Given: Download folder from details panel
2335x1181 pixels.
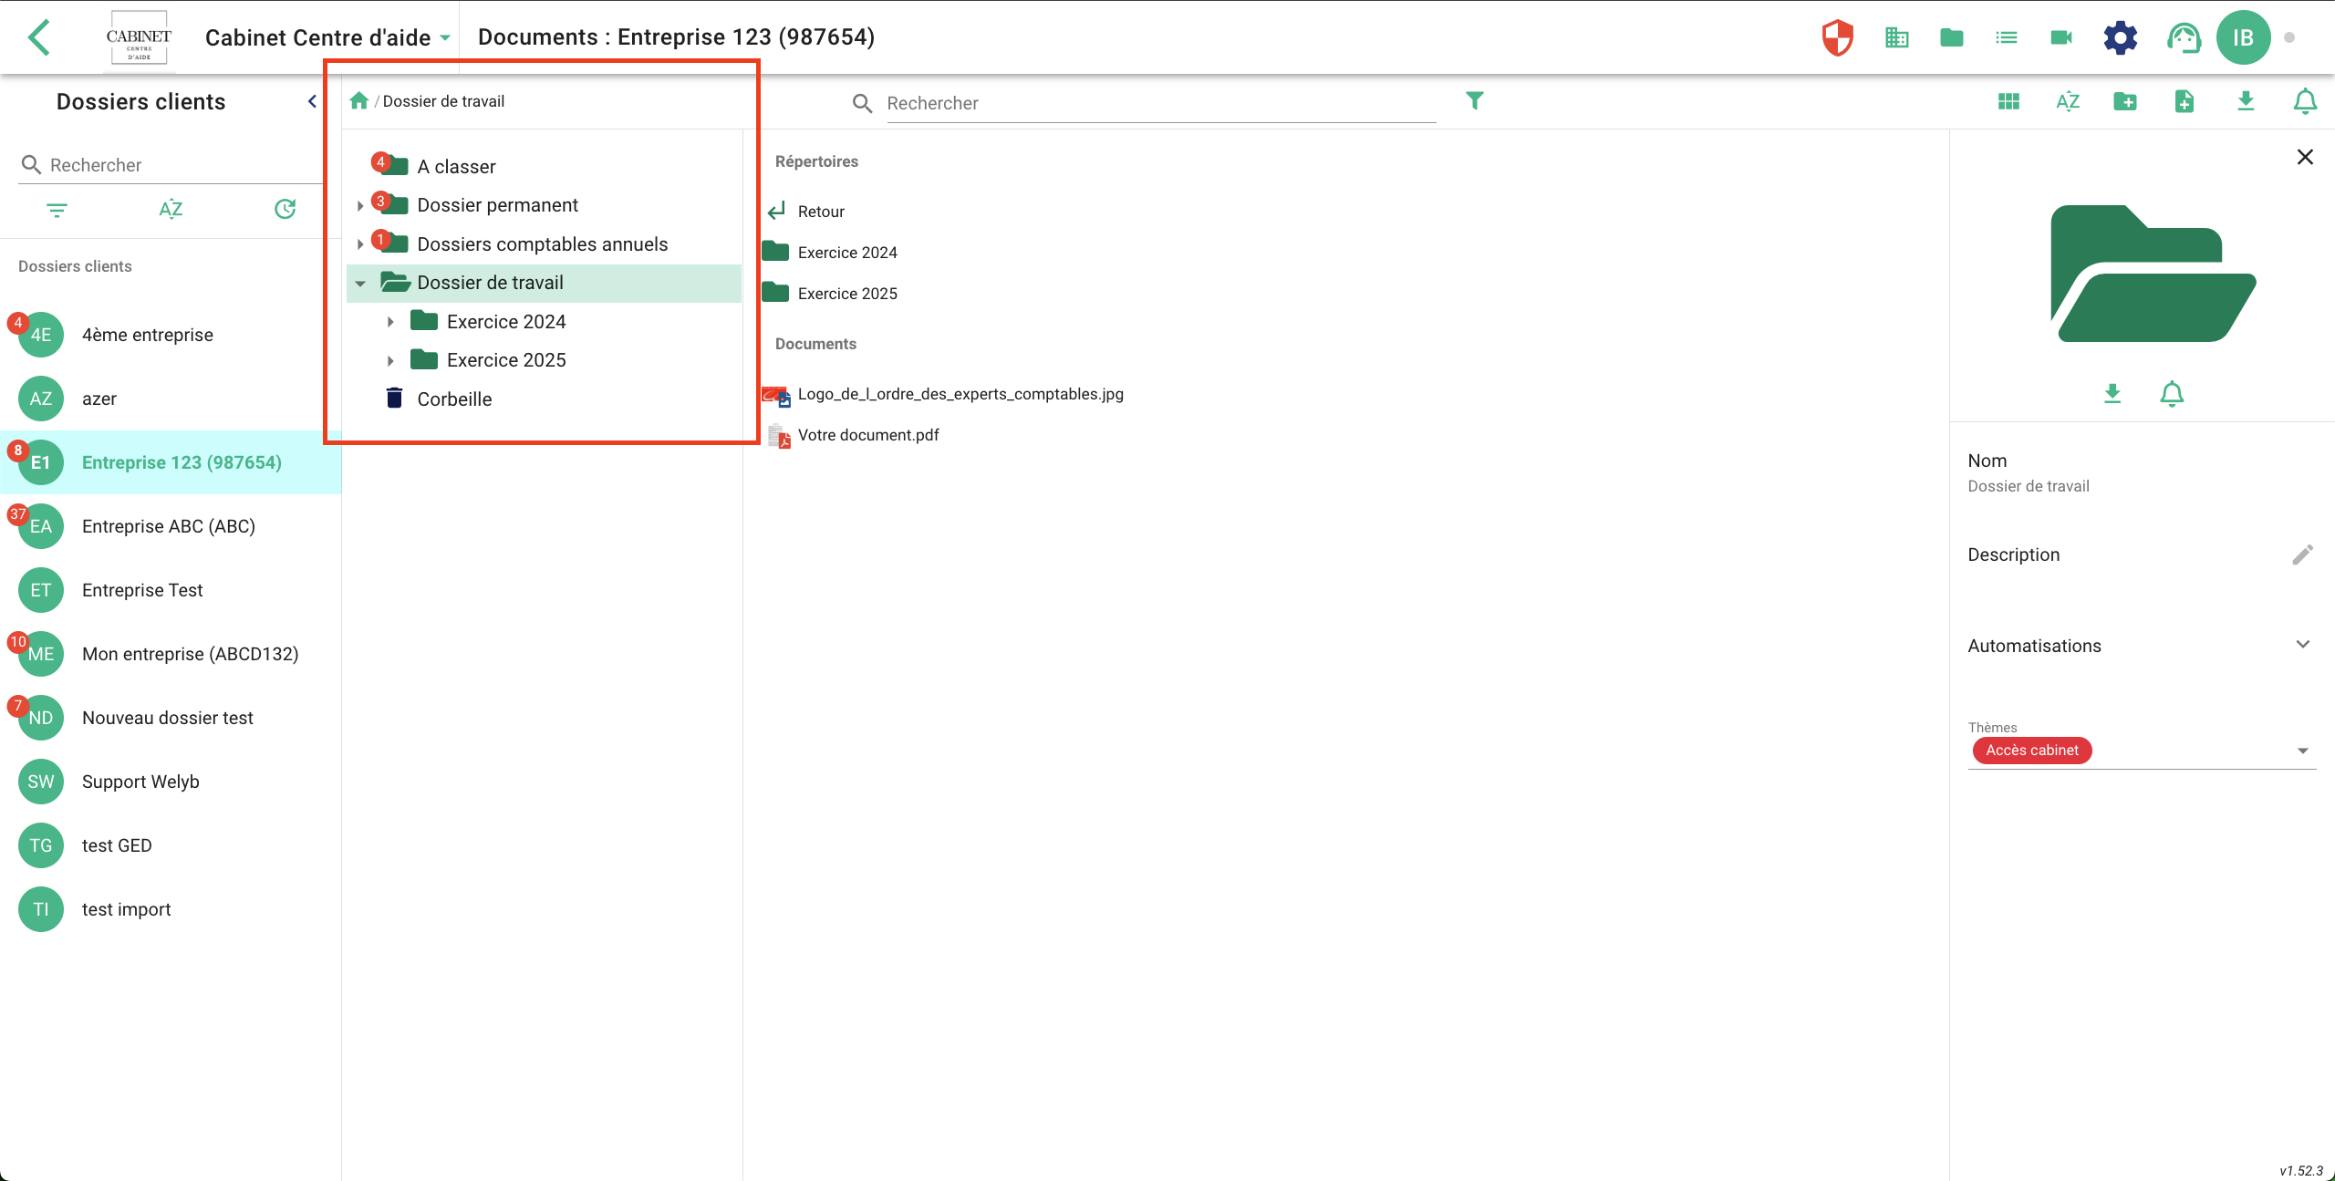Looking at the screenshot, I should tap(2112, 393).
